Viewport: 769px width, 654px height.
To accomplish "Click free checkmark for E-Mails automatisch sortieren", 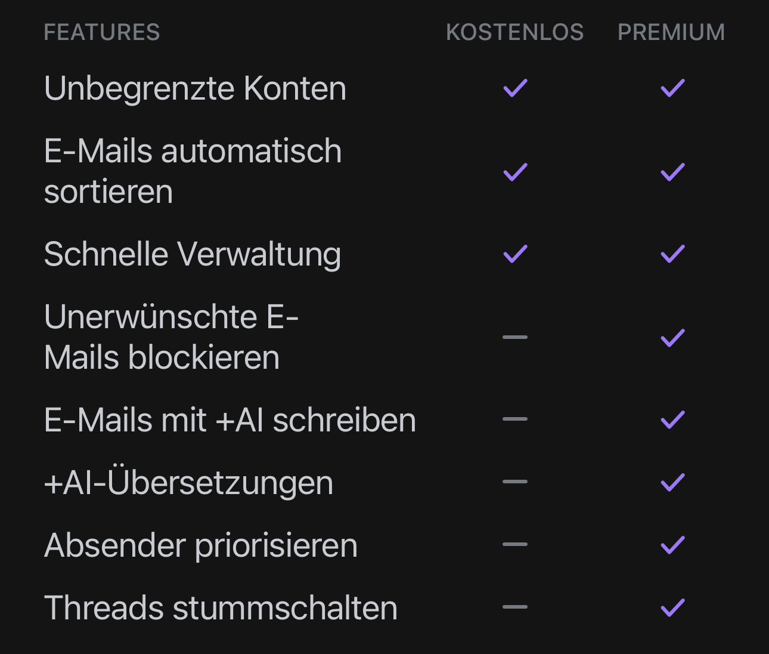I will tap(515, 172).
